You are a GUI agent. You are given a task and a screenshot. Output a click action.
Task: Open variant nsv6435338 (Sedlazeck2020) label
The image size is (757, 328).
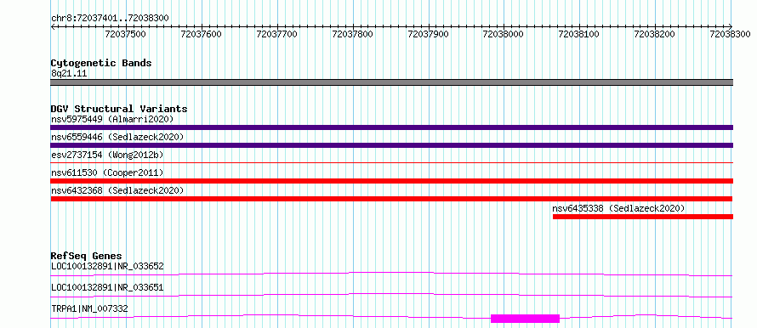(619, 208)
